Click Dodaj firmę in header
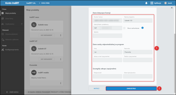 coord(44,3)
